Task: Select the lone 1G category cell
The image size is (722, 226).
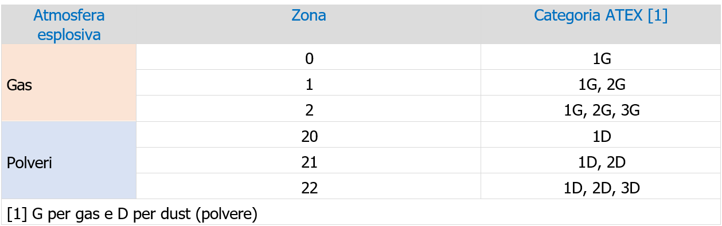Action: [x=600, y=57]
